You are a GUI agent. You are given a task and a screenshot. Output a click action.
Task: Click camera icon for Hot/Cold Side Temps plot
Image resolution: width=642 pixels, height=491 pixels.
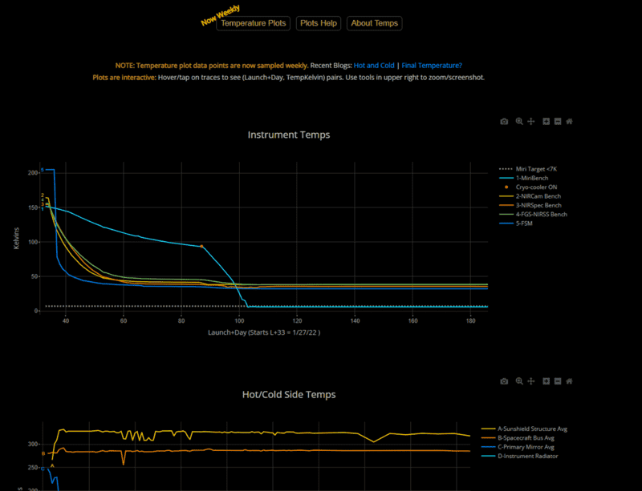[504, 381]
